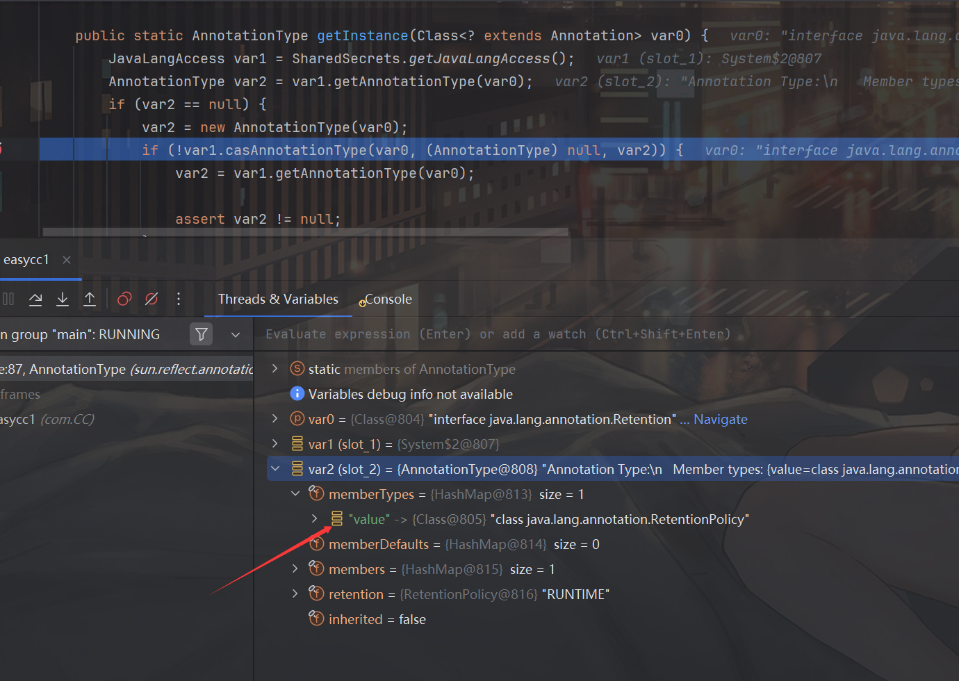Click the Step Out arrow icon
959x681 pixels.
tap(90, 299)
